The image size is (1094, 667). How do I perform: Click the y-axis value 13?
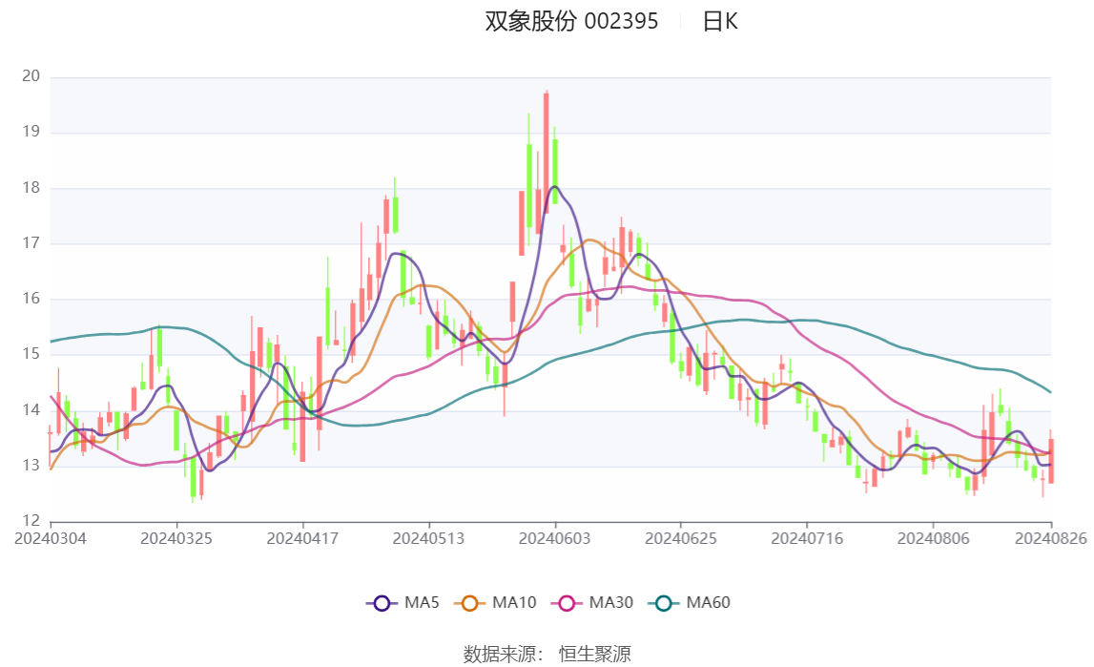(31, 465)
